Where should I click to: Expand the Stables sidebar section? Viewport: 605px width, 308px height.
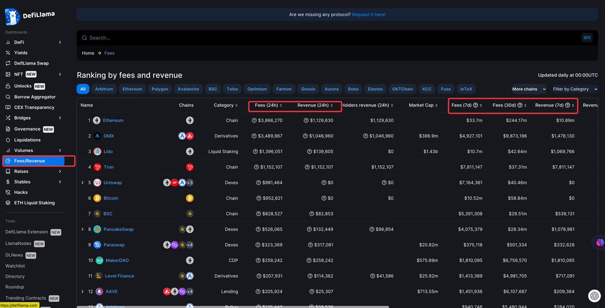[x=60, y=181]
